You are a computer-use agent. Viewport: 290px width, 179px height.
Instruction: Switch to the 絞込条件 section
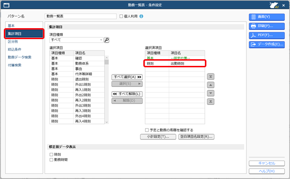14,50
